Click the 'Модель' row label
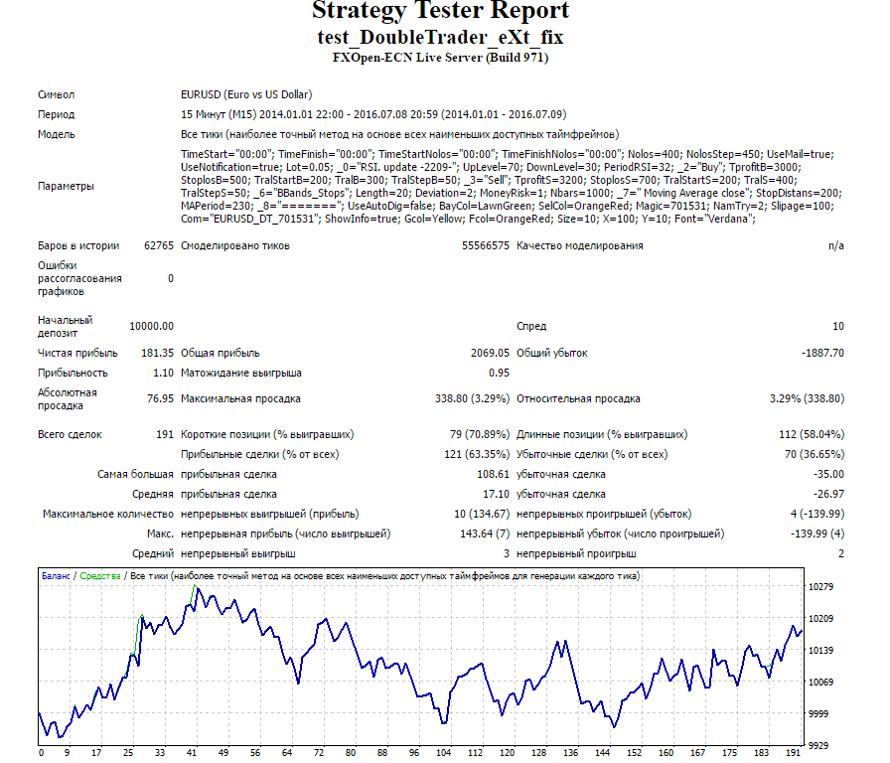Viewport: 890px width, 763px height. (x=57, y=134)
